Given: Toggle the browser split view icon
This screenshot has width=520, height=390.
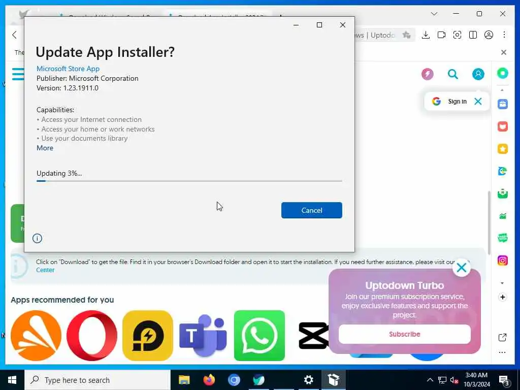Looking at the screenshot, I should pos(473,35).
